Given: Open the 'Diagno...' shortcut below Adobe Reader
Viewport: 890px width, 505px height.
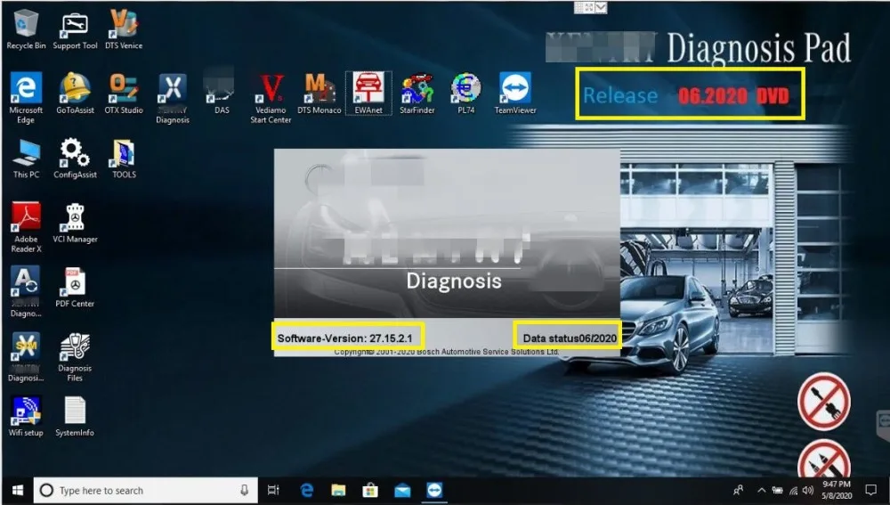Looking at the screenshot, I should point(26,291).
